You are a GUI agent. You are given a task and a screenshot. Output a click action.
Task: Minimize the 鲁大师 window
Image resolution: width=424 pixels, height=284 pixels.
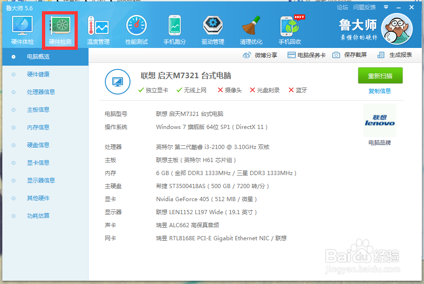click(398, 7)
